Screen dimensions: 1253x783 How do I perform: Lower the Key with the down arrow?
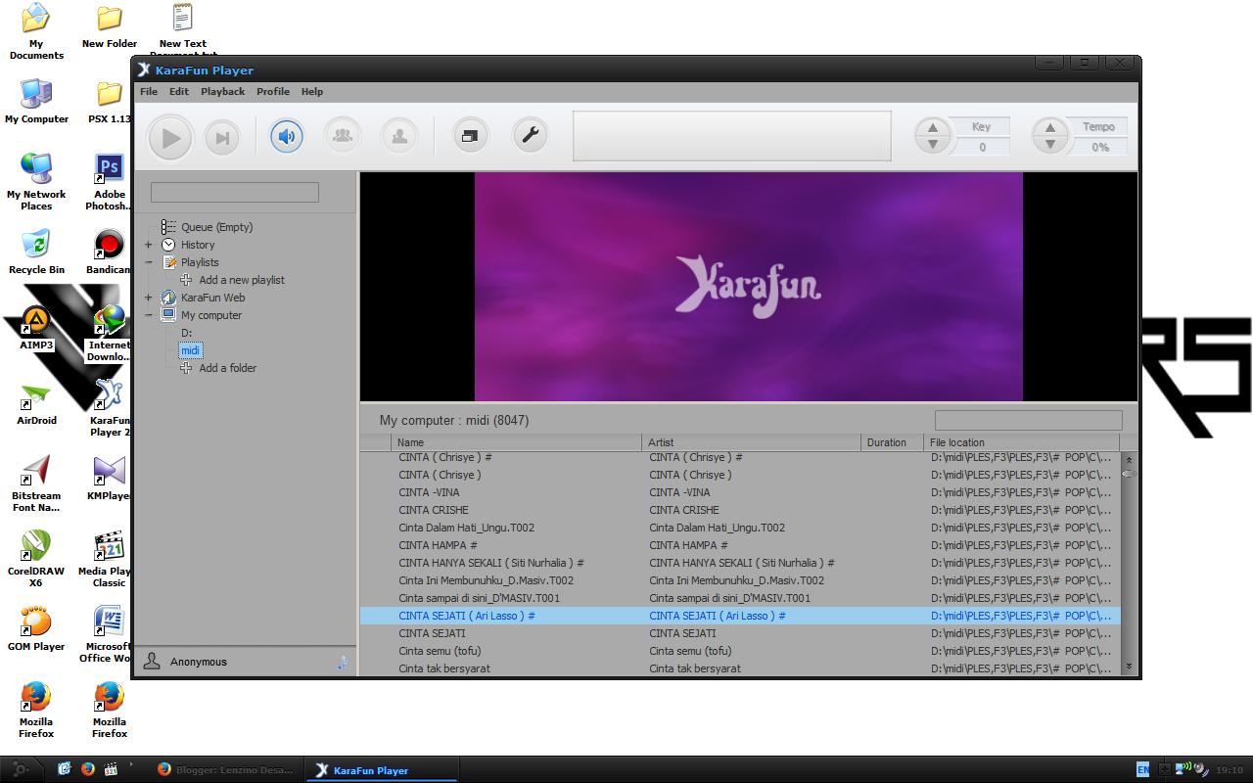933,145
